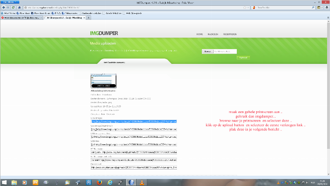Go back with the browser back arrow

(x=4, y=7)
